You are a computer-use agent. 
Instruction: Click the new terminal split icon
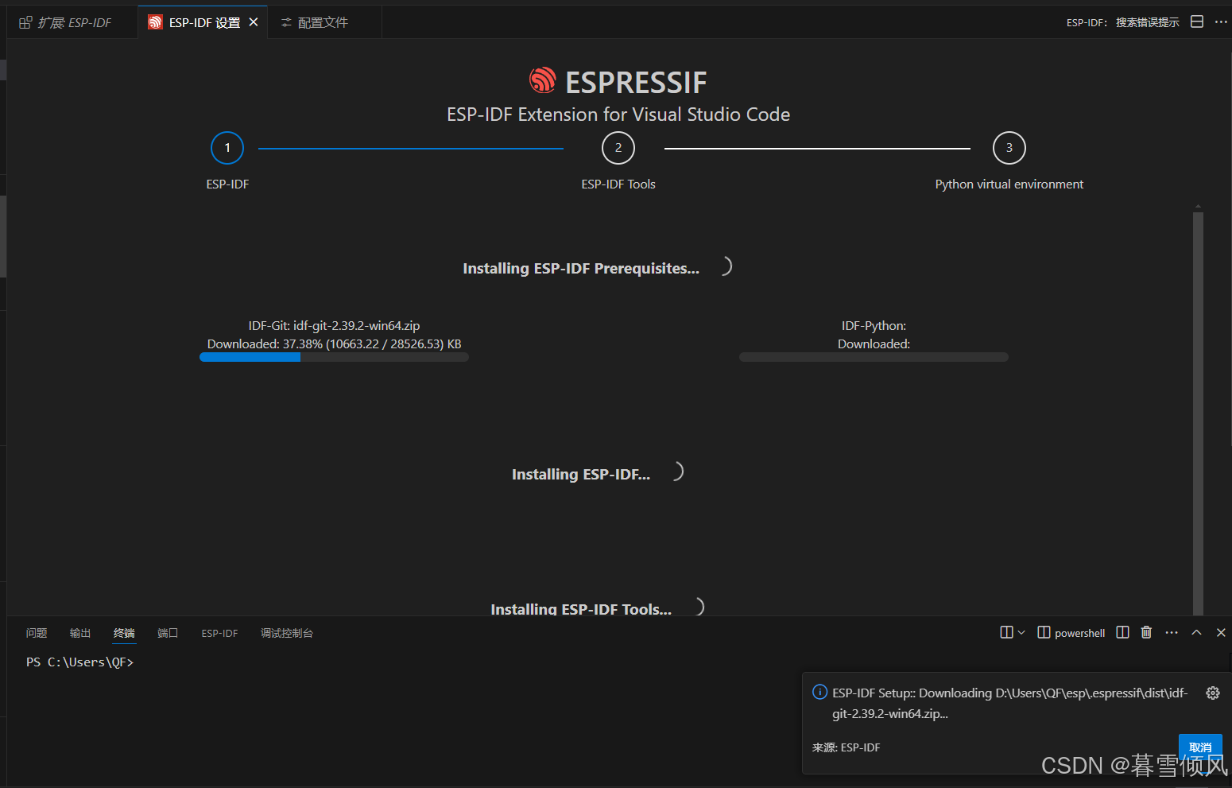(x=1006, y=632)
